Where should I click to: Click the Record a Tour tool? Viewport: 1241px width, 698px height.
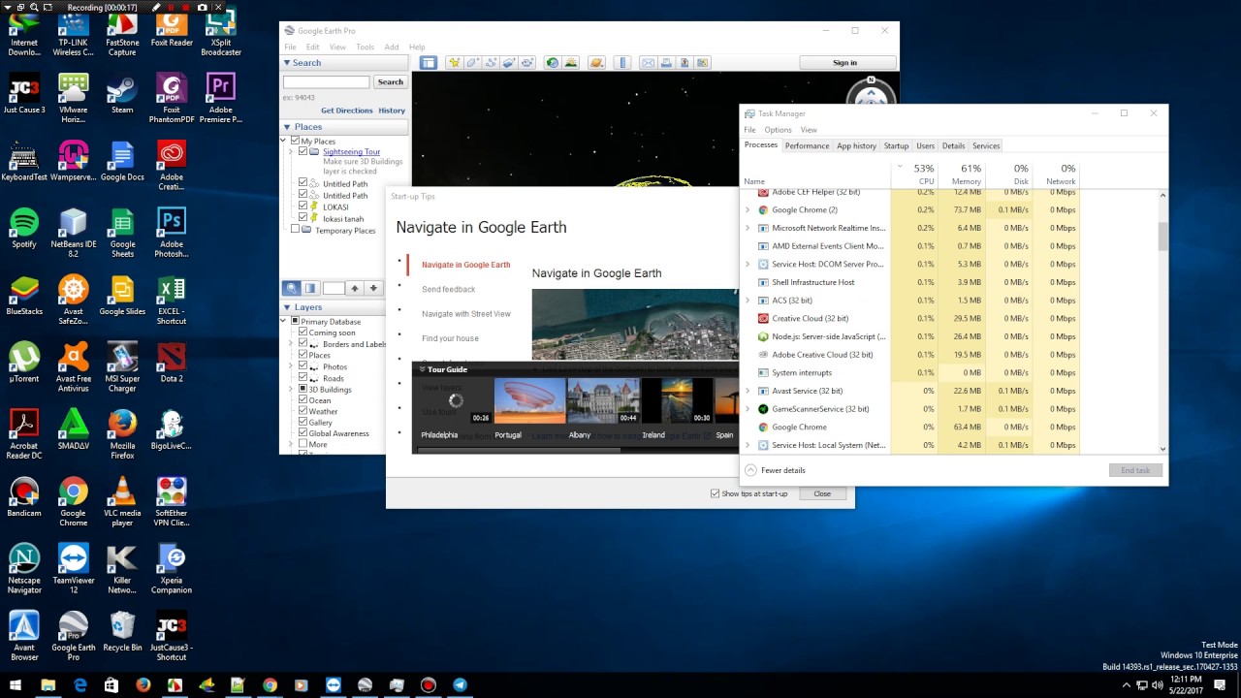point(527,63)
